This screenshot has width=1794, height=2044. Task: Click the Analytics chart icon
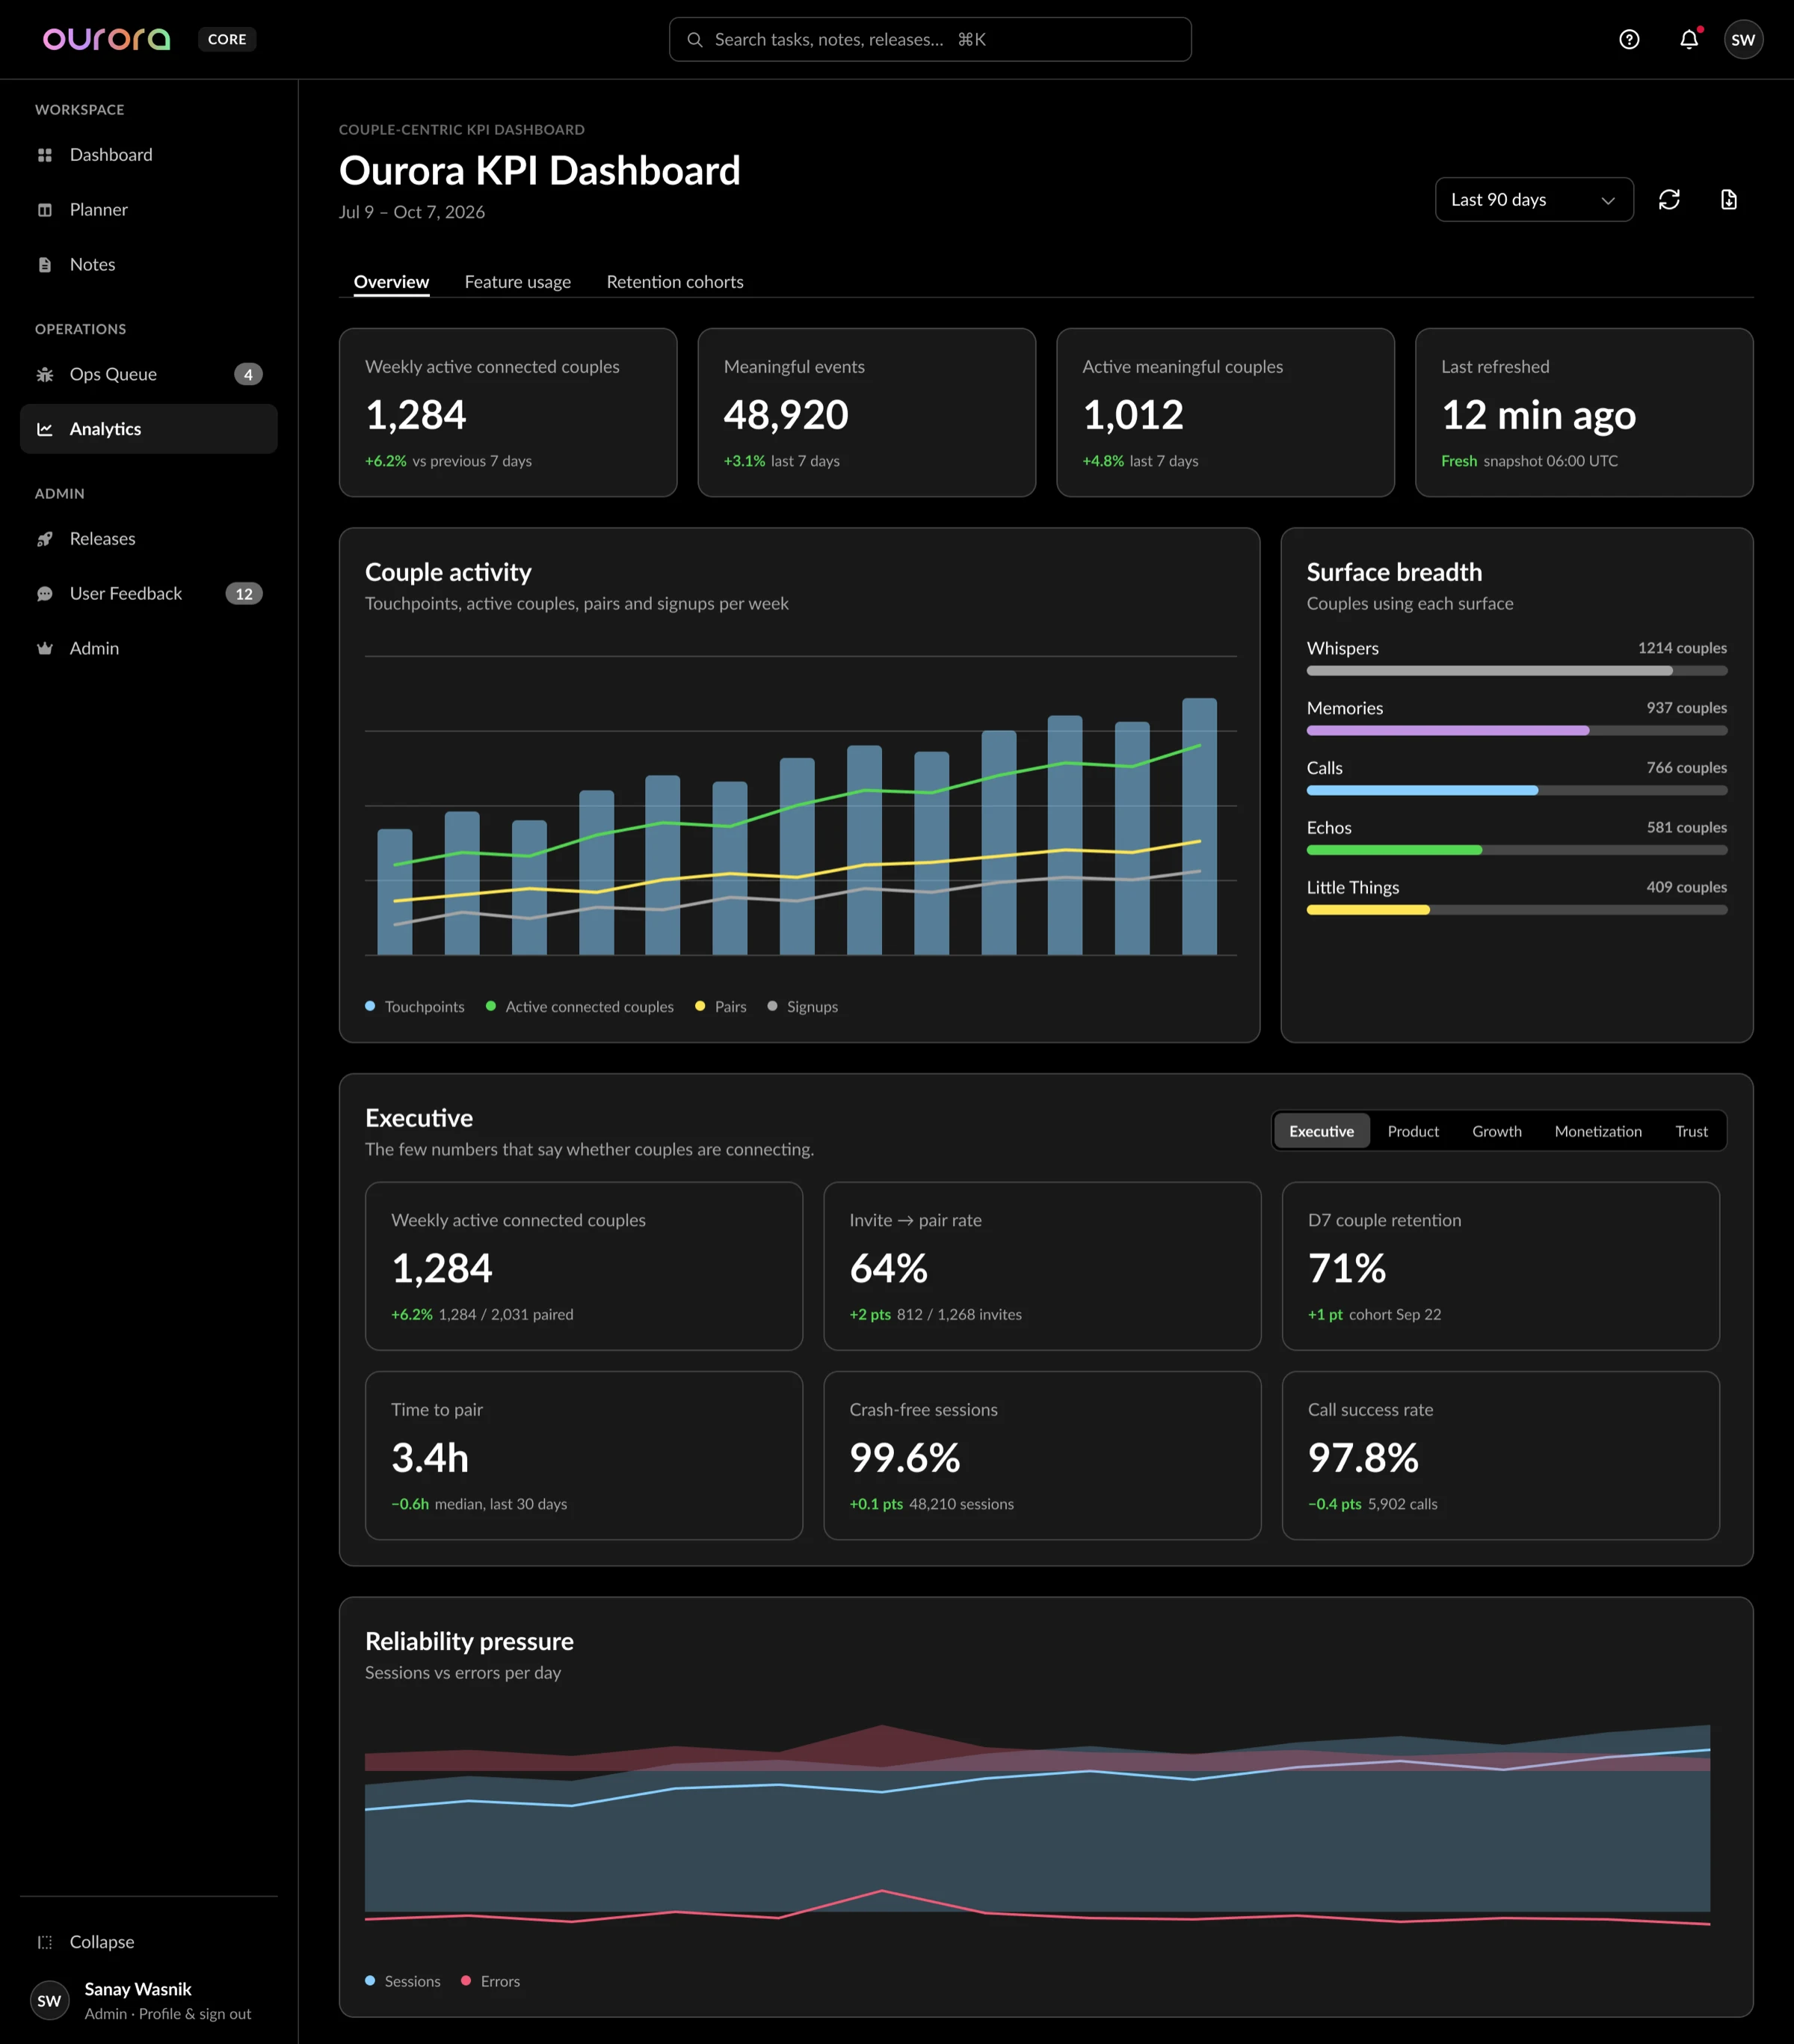point(45,429)
